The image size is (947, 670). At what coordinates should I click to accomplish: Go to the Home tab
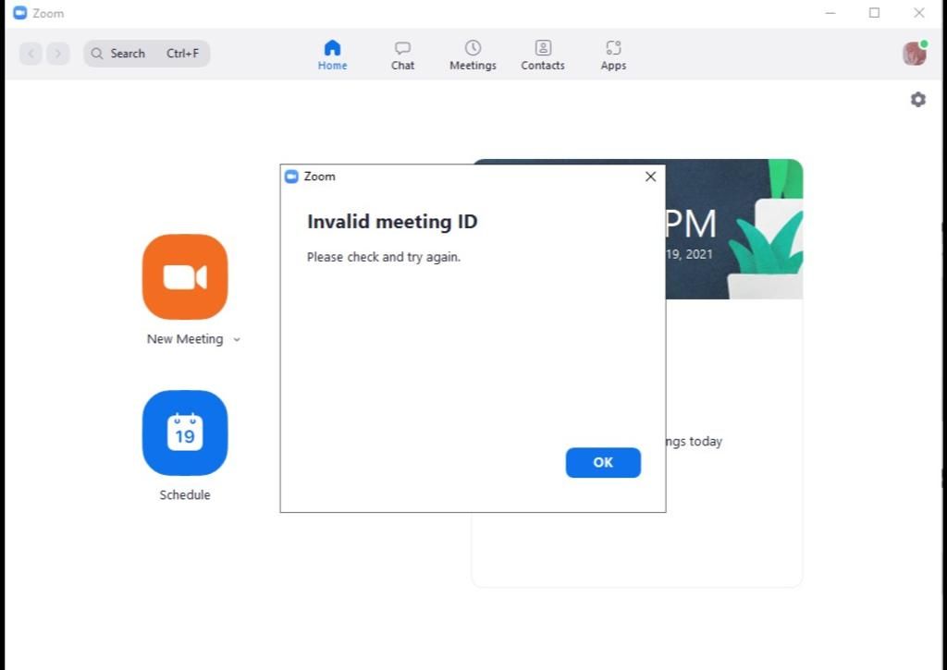pyautogui.click(x=332, y=55)
